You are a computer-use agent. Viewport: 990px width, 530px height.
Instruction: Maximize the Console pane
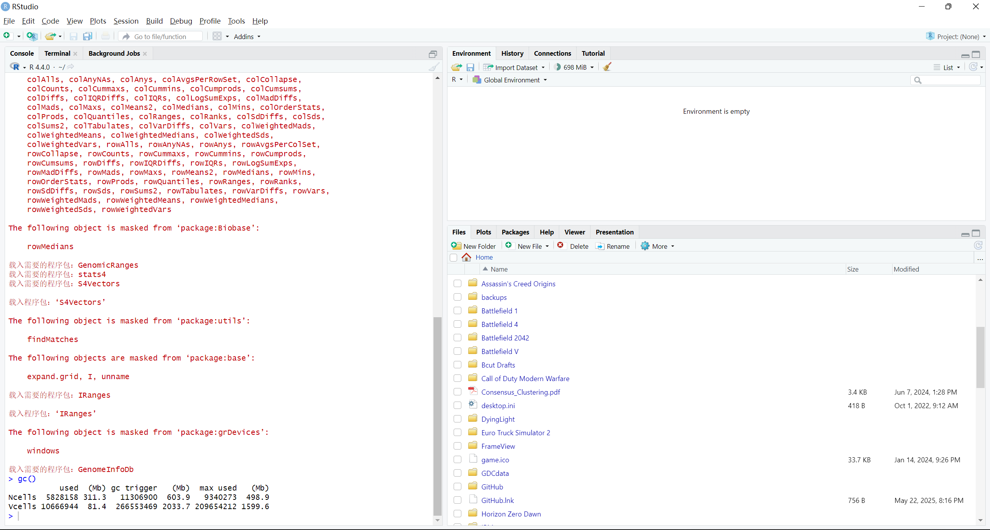433,54
